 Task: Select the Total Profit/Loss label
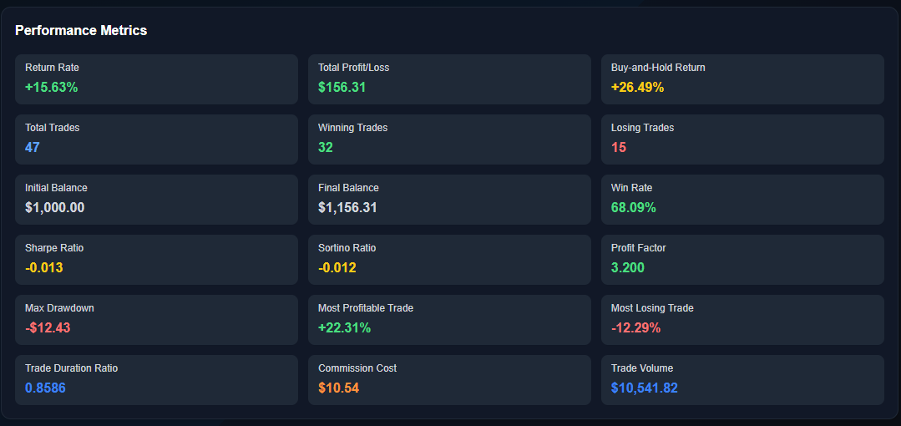click(x=353, y=68)
